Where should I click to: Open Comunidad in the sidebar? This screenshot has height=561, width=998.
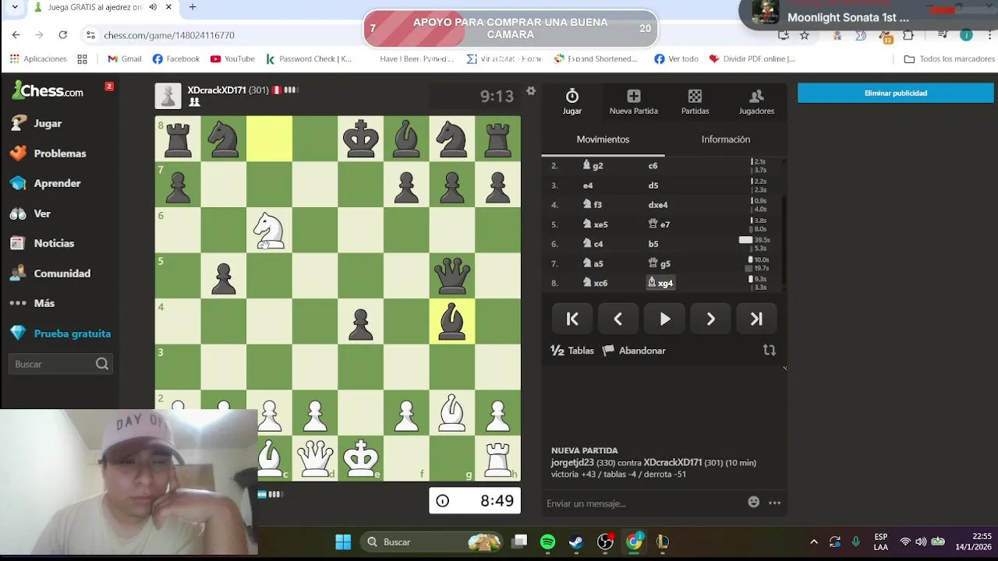coord(50,273)
